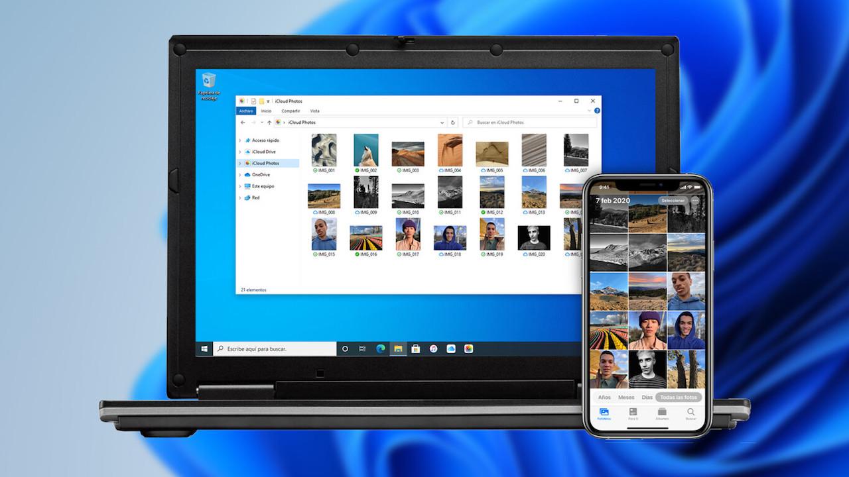Select Años view on iPhone
This screenshot has width=849, height=477.
click(604, 397)
